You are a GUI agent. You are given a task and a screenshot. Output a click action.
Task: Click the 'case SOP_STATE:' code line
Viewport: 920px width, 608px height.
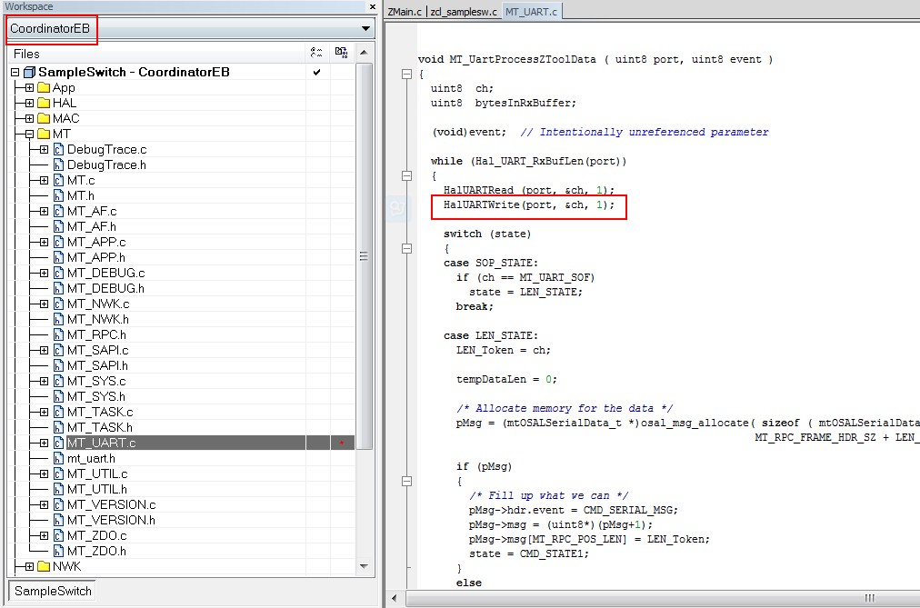(491, 263)
